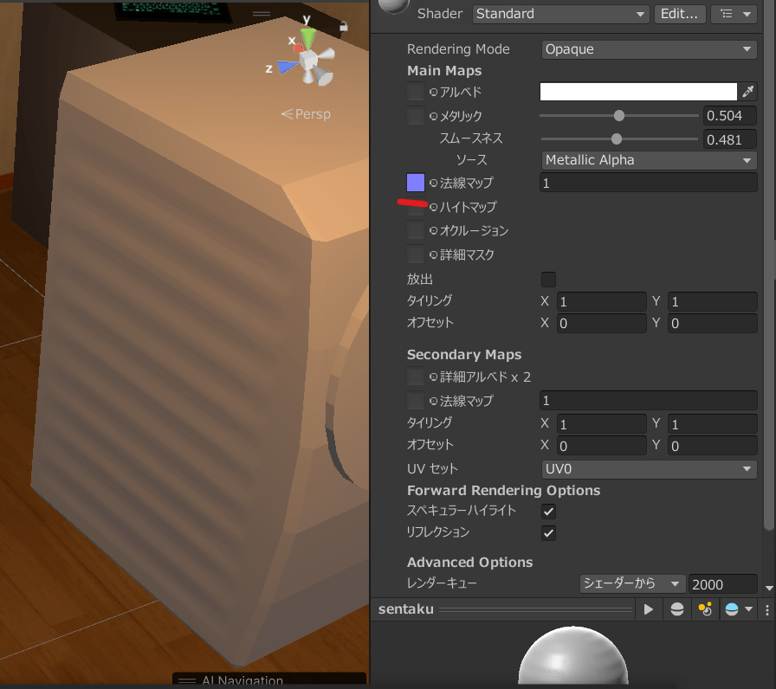776x689 pixels.
Task: Play the sentaku material preview
Action: 649,609
